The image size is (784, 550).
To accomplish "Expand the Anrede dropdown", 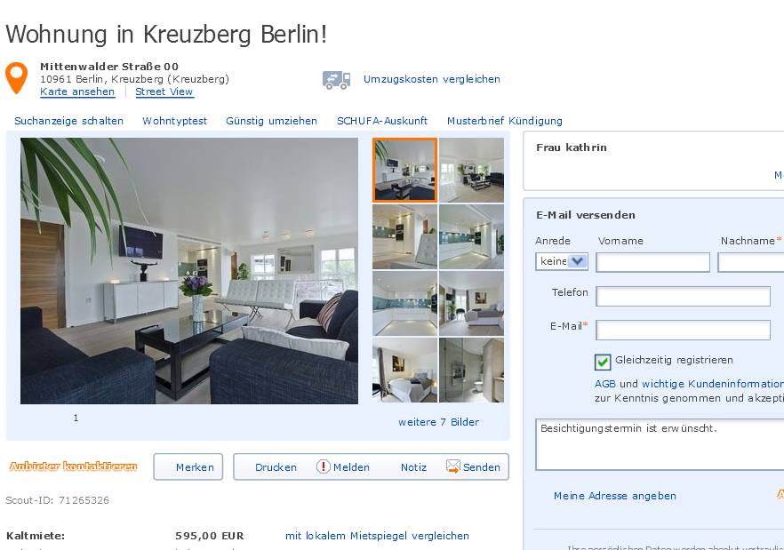I will (562, 261).
